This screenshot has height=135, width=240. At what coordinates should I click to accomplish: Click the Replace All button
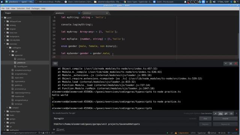[x=225, y=124]
